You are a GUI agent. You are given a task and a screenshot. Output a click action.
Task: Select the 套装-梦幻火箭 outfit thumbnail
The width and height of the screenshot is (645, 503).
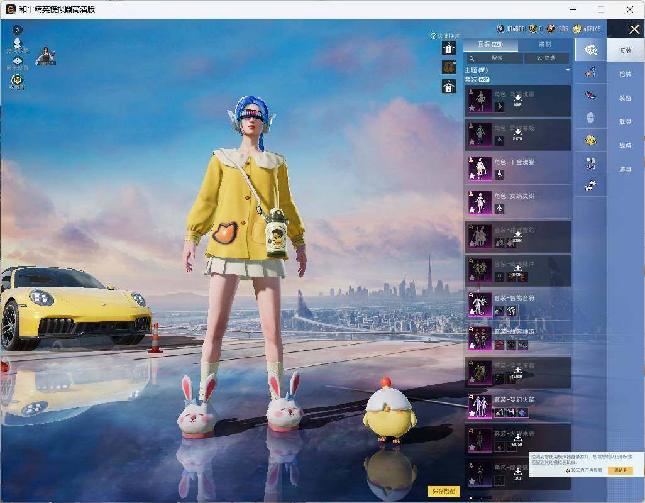pos(480,406)
